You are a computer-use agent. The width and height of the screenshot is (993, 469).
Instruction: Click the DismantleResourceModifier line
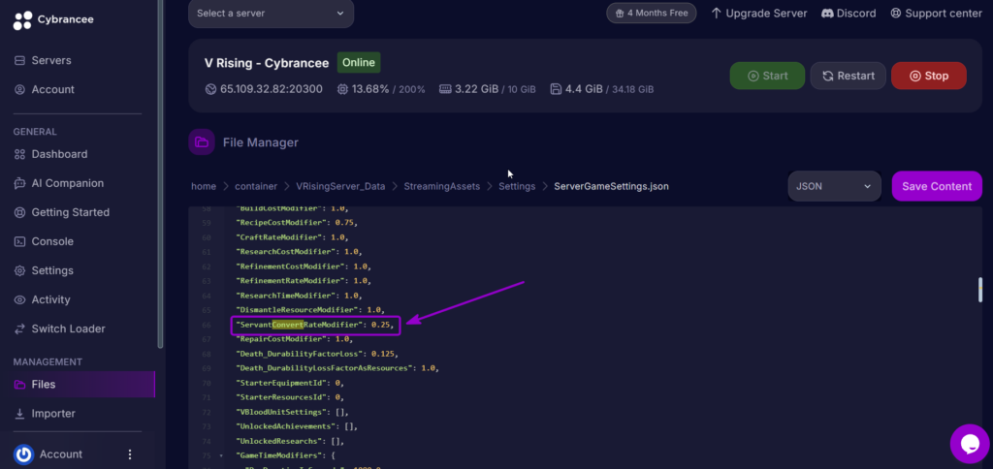(x=310, y=310)
